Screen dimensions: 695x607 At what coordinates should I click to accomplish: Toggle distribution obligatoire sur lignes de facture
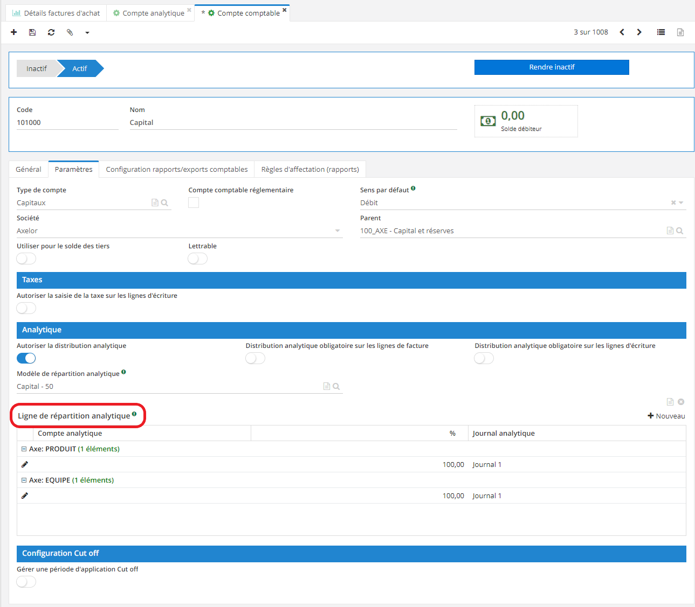(x=256, y=358)
